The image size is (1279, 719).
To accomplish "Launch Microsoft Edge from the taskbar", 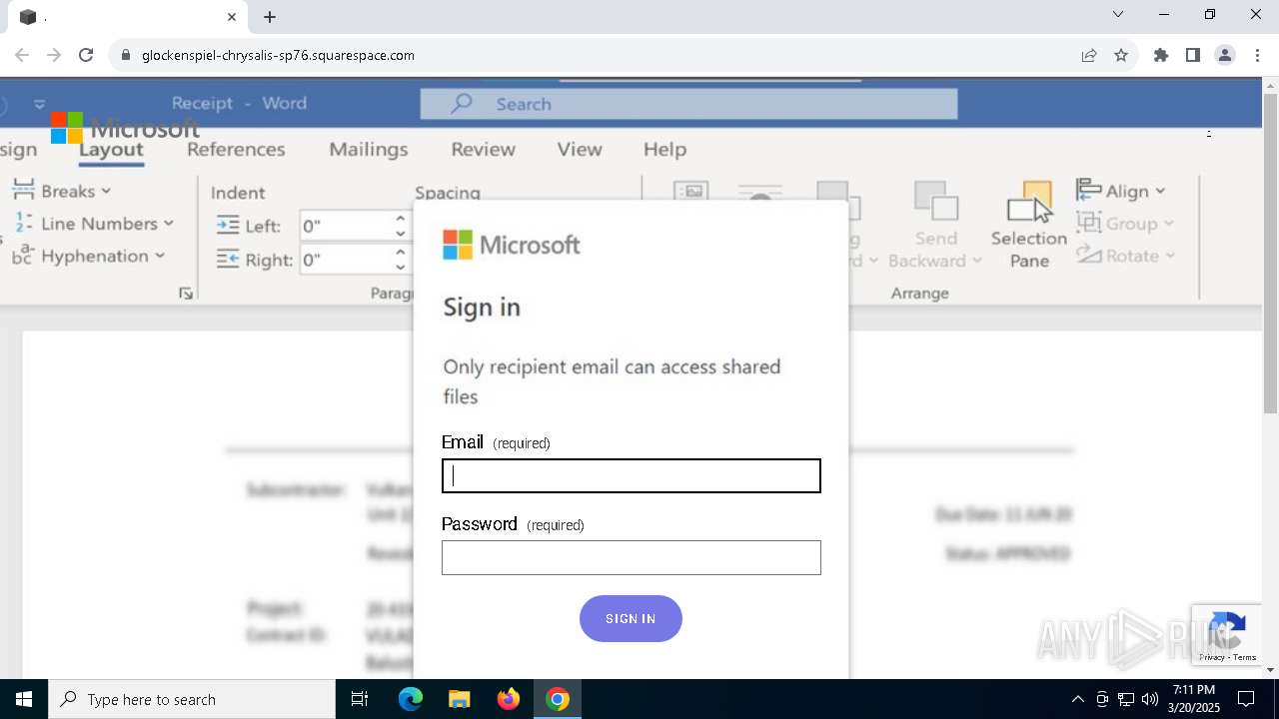I will [x=411, y=699].
